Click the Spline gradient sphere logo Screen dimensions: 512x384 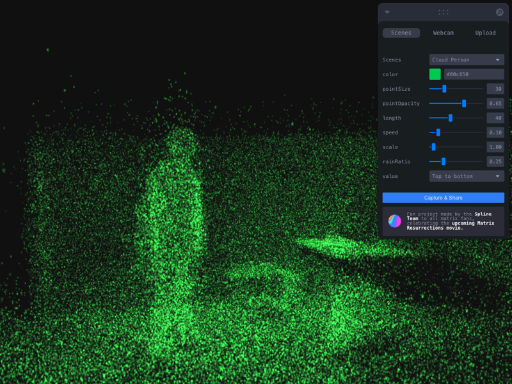pyautogui.click(x=394, y=221)
